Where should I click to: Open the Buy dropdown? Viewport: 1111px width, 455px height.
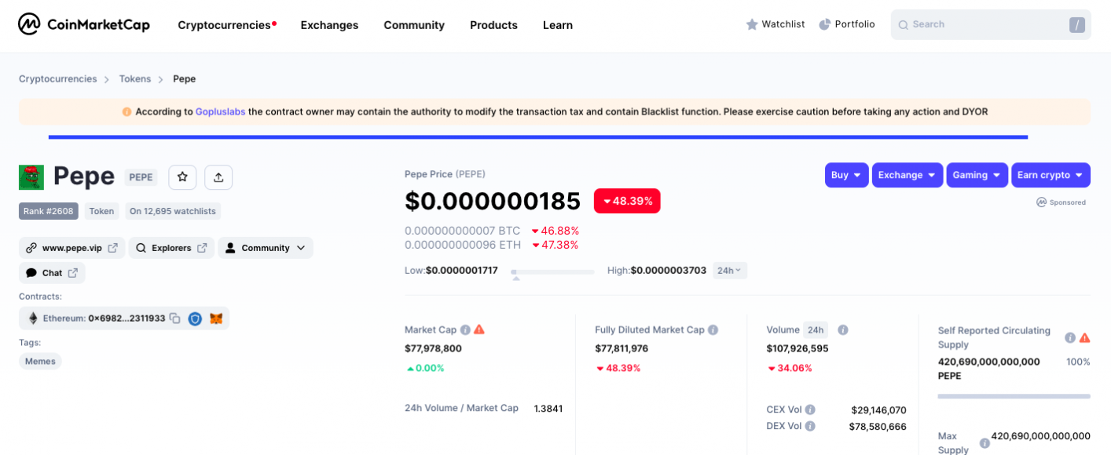coord(846,175)
